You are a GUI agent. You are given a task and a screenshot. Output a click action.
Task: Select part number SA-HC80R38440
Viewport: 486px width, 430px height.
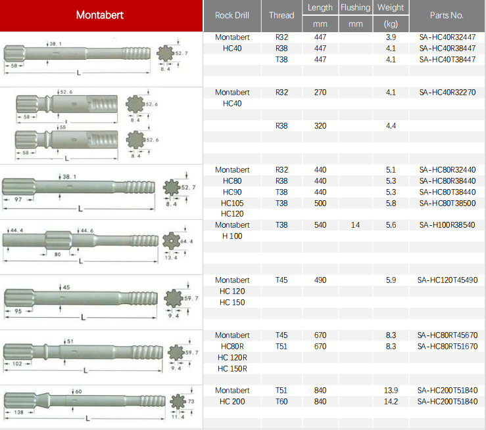[x=447, y=181]
